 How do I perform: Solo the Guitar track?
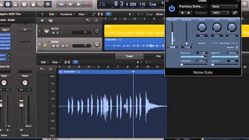click(x=58, y=46)
